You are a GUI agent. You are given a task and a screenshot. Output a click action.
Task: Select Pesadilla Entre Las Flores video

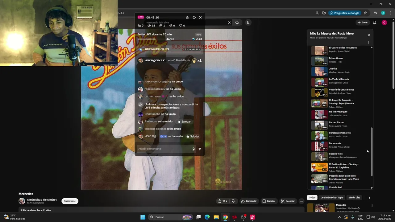tap(340, 179)
